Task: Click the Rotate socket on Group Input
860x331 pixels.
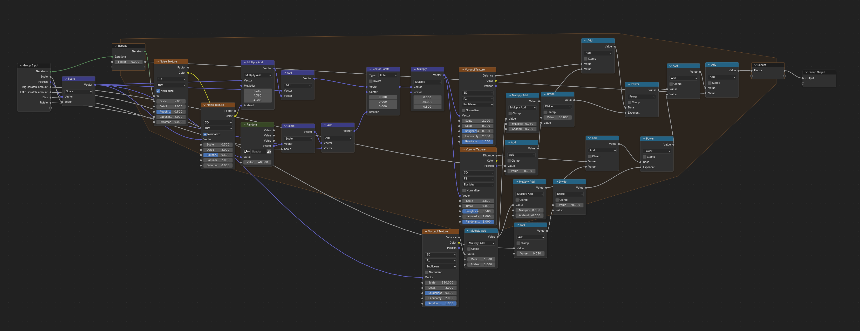Action: [50, 102]
